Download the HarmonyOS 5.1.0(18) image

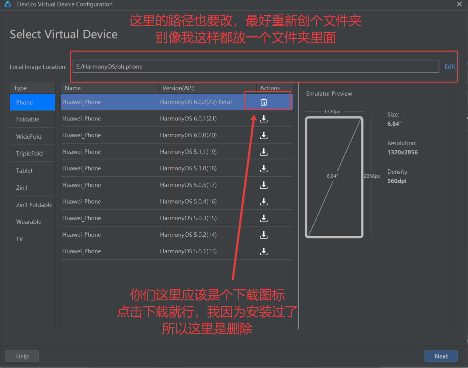pos(264,169)
